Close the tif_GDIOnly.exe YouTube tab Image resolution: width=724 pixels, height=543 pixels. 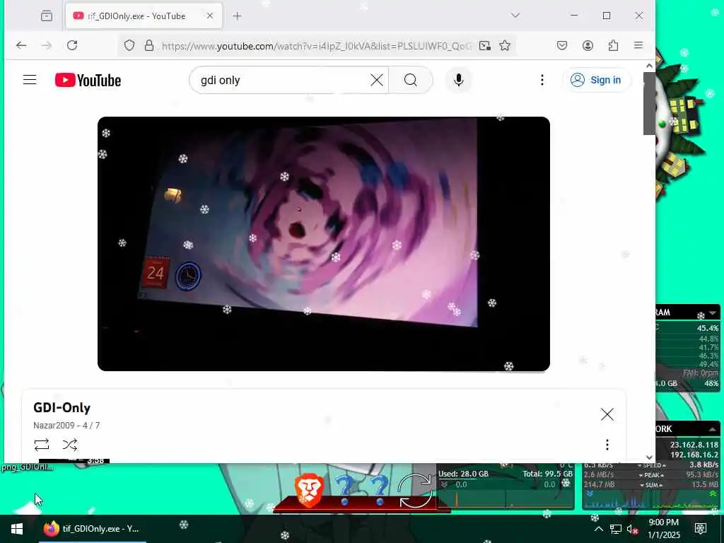coord(209,16)
